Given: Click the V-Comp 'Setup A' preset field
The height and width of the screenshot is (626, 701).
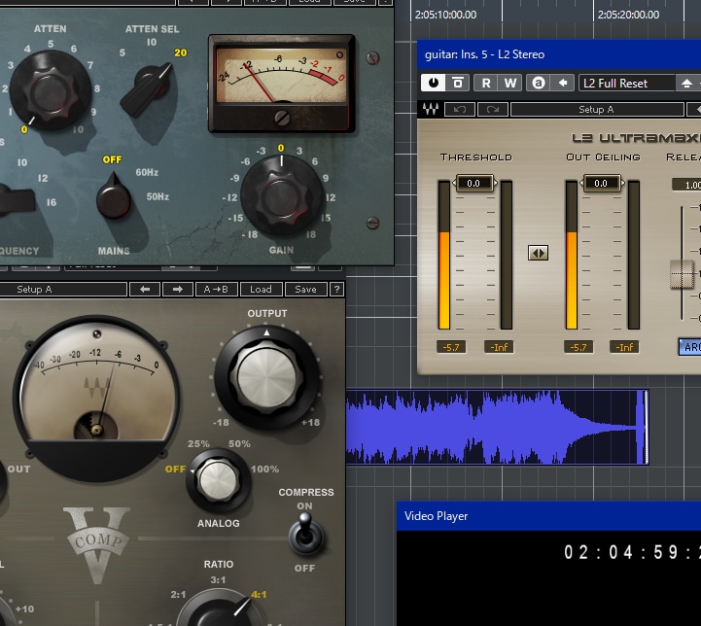Looking at the screenshot, I should (x=62, y=289).
